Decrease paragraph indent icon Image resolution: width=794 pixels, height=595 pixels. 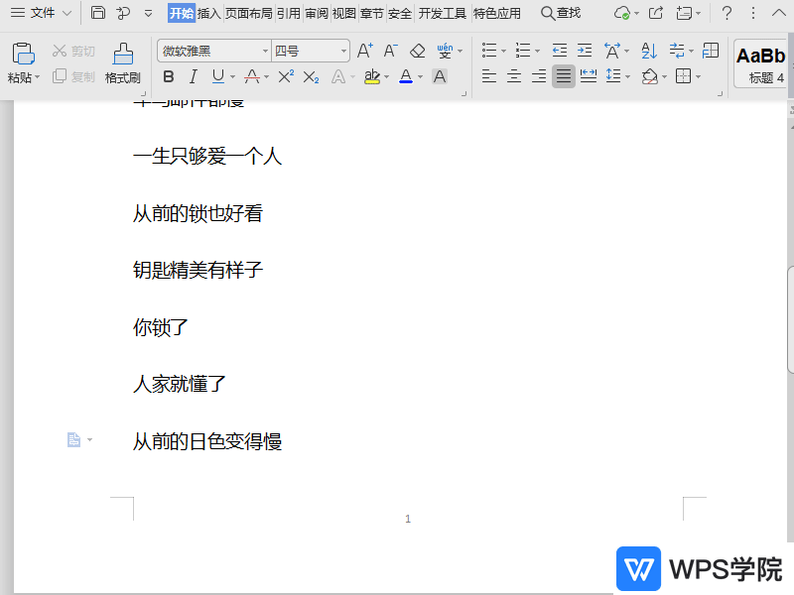pyautogui.click(x=559, y=51)
